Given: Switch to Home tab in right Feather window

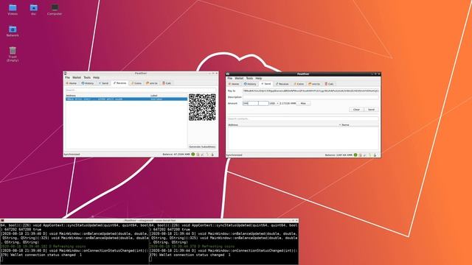Looking at the screenshot, I should 234,84.
